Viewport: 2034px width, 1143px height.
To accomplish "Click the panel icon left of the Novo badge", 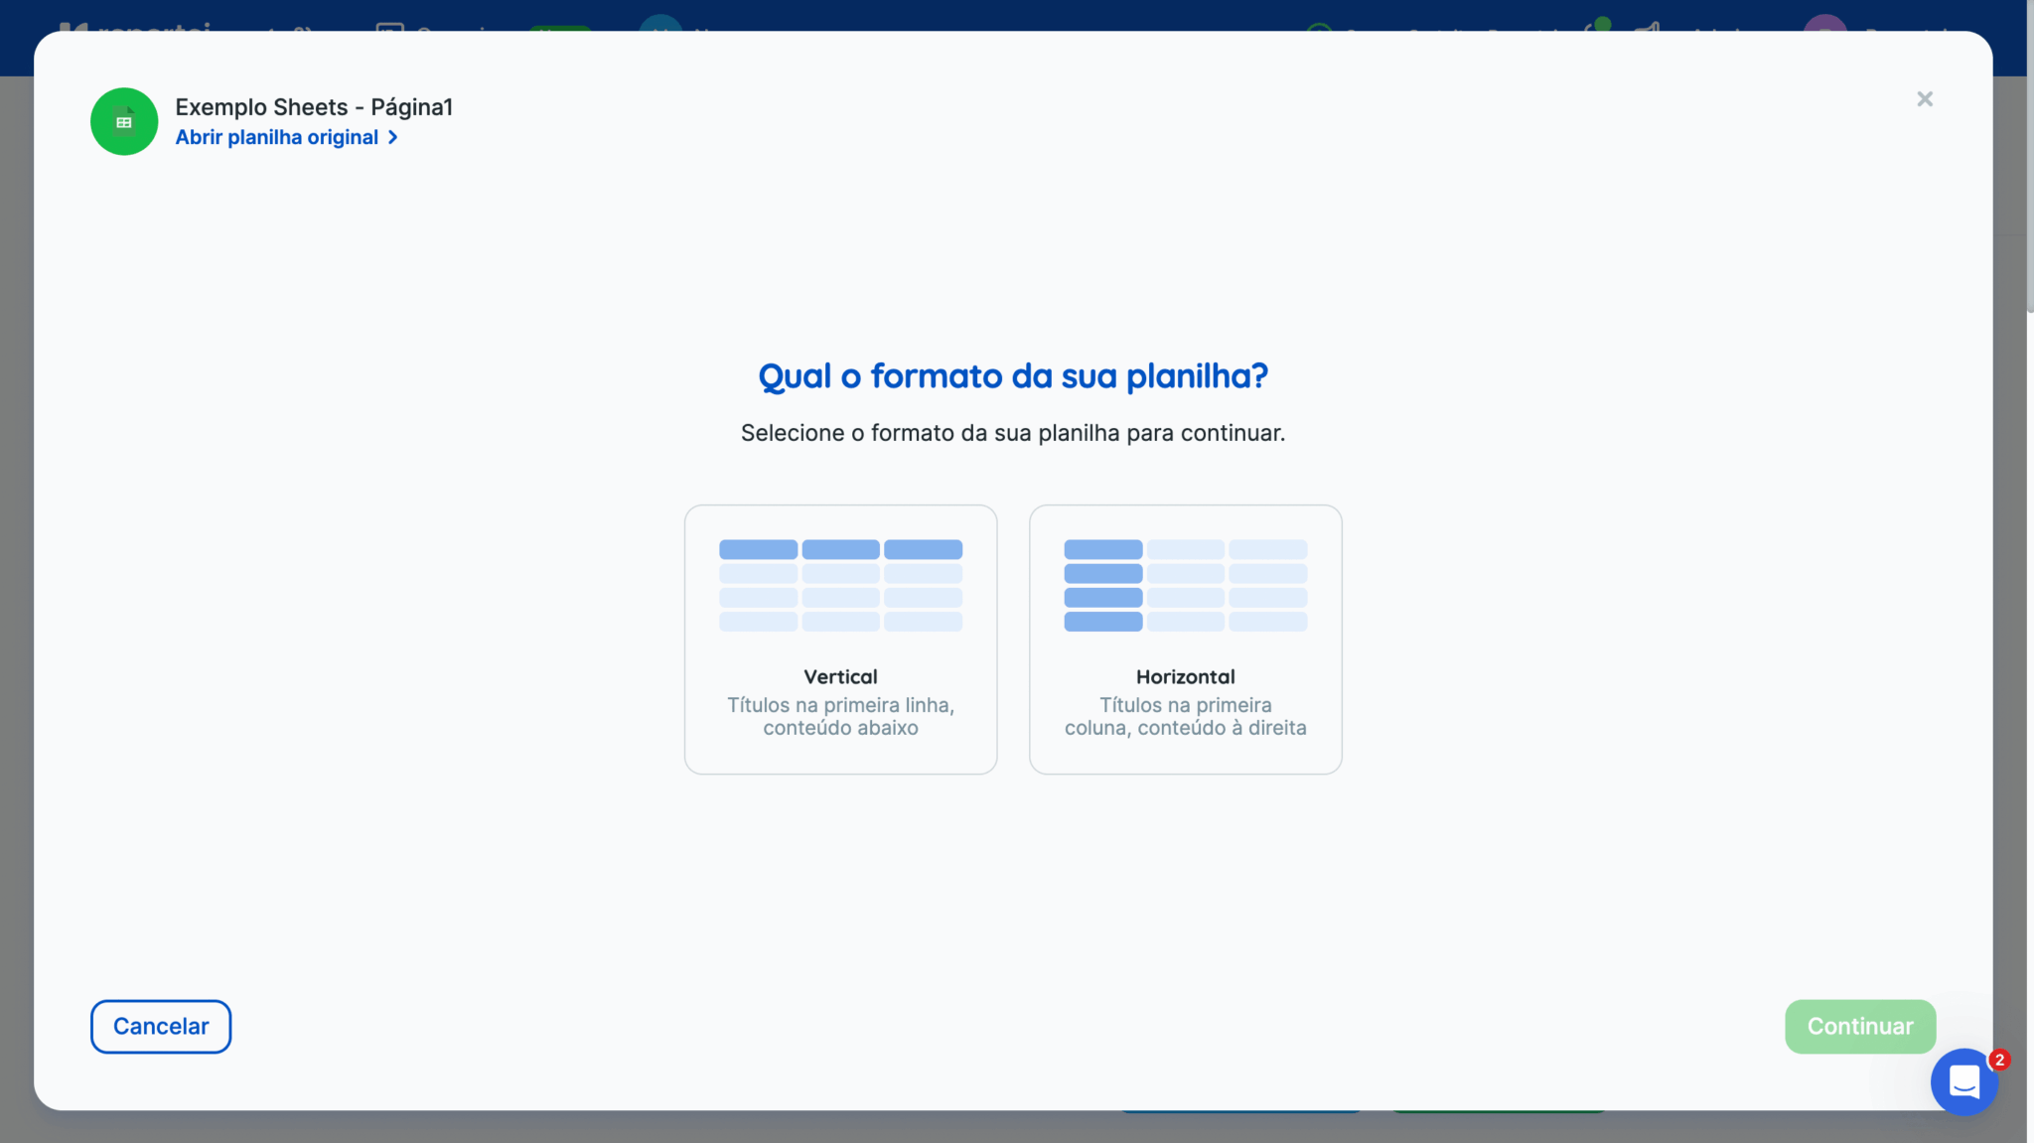I will [x=388, y=30].
